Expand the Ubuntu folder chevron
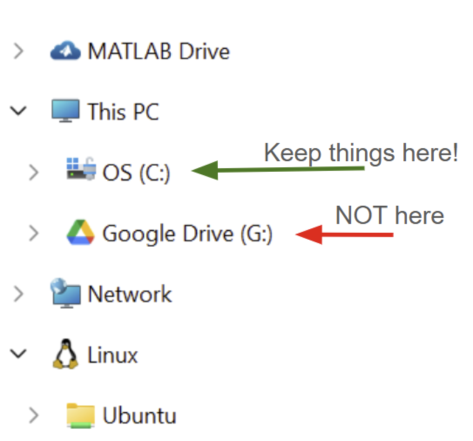This screenshot has height=441, width=473. click(34, 416)
